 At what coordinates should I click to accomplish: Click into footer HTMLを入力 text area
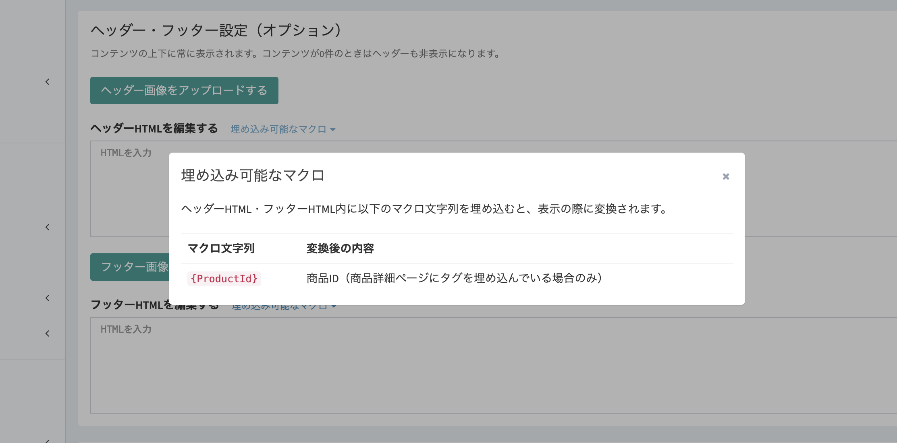click(484, 365)
